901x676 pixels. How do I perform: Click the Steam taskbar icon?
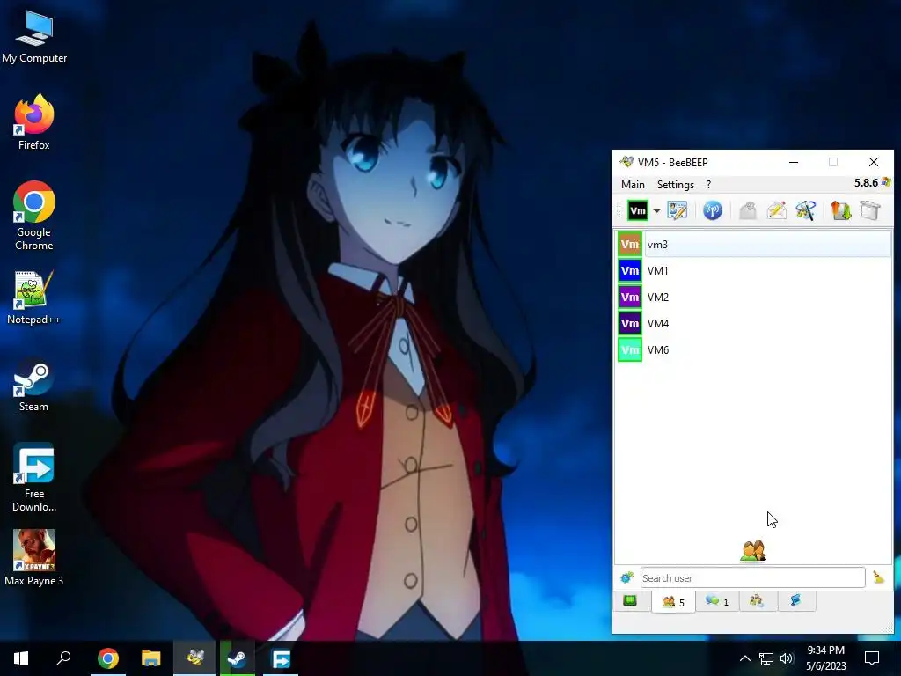[x=238, y=658]
